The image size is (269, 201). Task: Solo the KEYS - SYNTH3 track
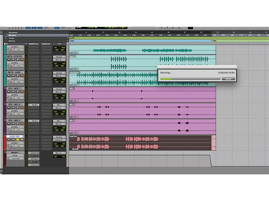17,60
